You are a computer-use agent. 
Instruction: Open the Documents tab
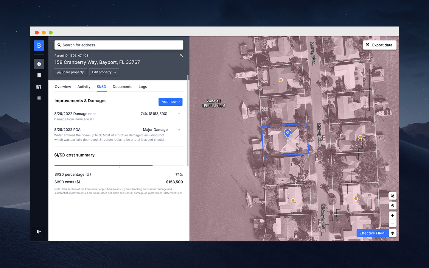pos(122,87)
